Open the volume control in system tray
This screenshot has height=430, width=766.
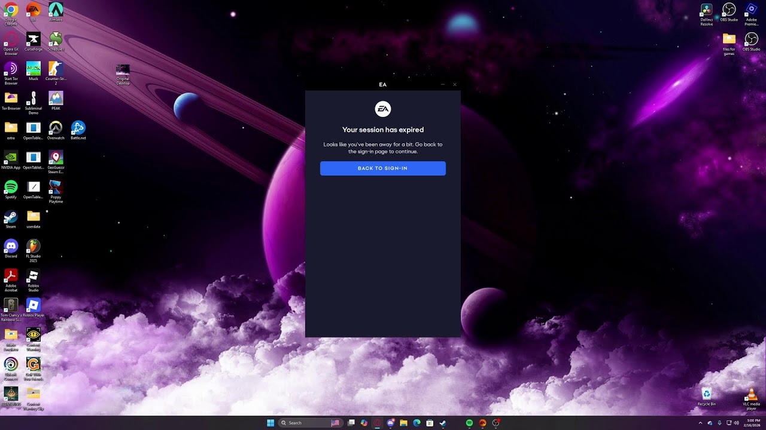736,423
